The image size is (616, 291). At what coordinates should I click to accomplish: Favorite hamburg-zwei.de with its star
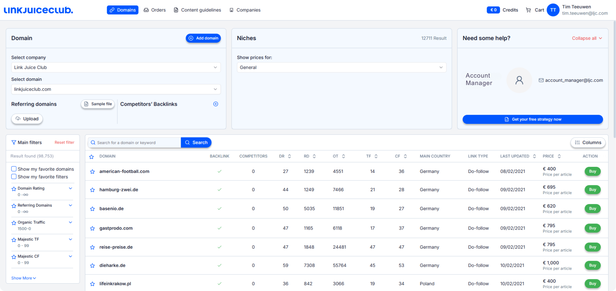(92, 190)
